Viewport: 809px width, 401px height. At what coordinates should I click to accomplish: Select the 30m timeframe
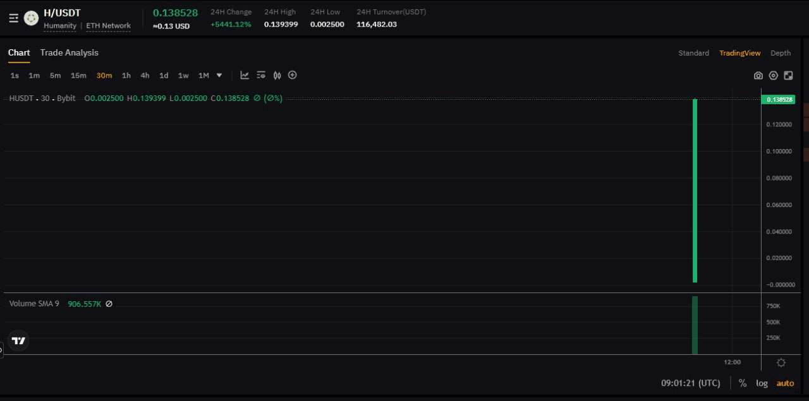click(x=104, y=76)
